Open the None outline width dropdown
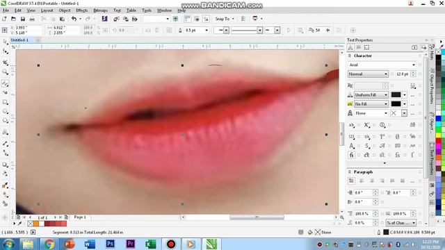Screen dimensions: 445x250 [x=386, y=113]
